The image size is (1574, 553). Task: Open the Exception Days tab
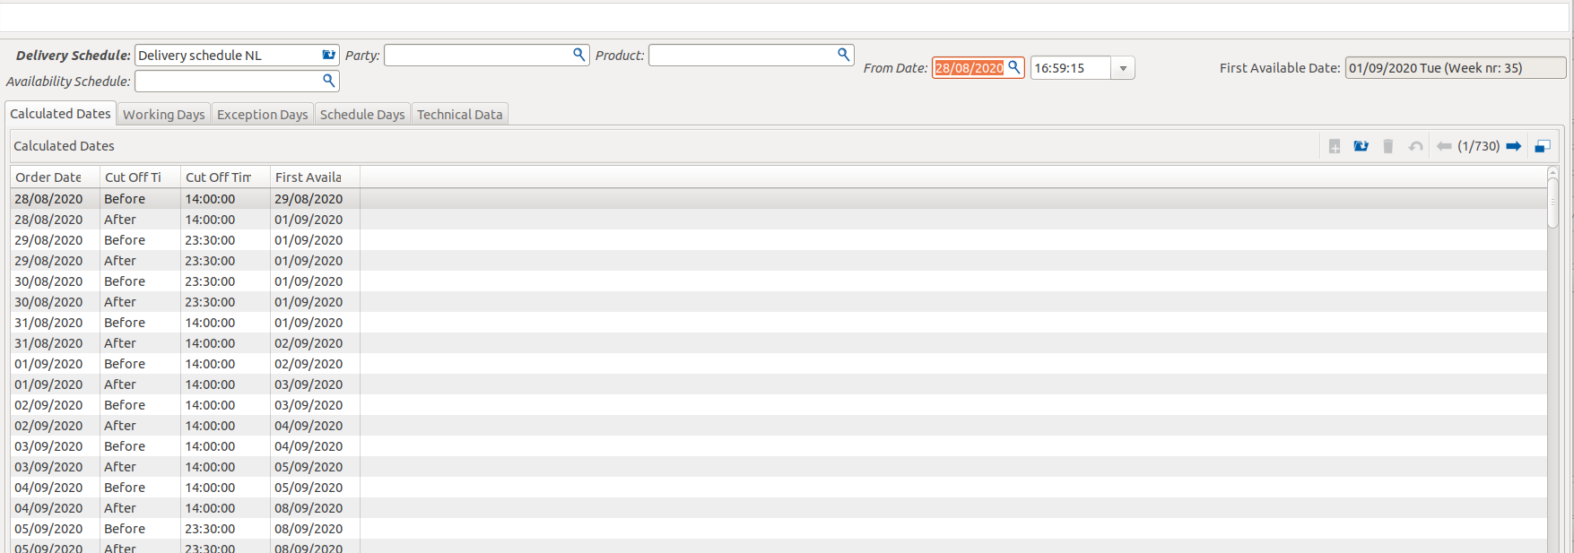pos(262,115)
